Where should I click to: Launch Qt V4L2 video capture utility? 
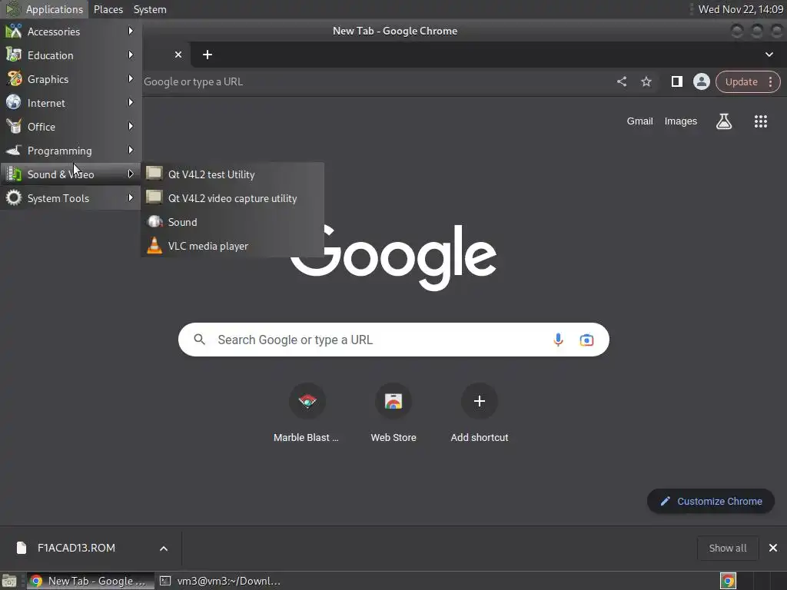pyautogui.click(x=232, y=198)
